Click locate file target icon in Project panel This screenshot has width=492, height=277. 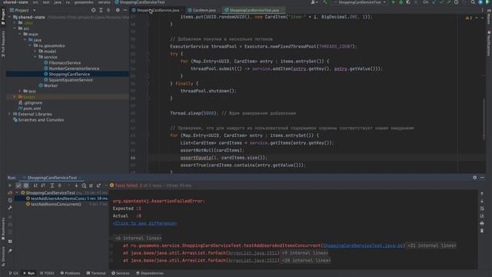click(x=94, y=10)
